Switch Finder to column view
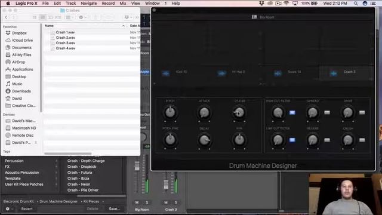Screen dimensions: 382x215 click(x=50, y=17)
